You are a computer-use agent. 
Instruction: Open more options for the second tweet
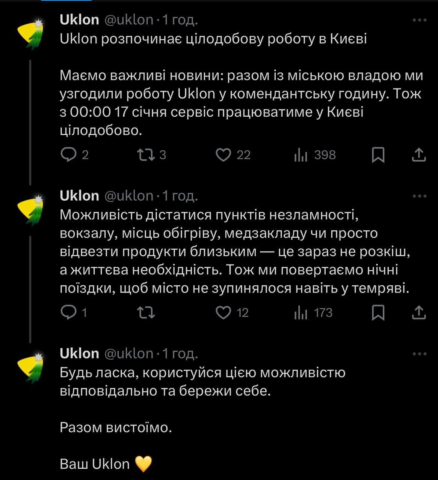[x=419, y=196]
